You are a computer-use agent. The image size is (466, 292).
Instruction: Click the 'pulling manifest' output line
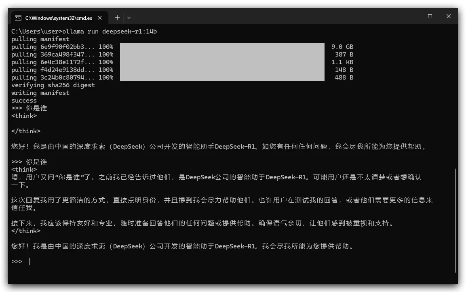(40, 39)
